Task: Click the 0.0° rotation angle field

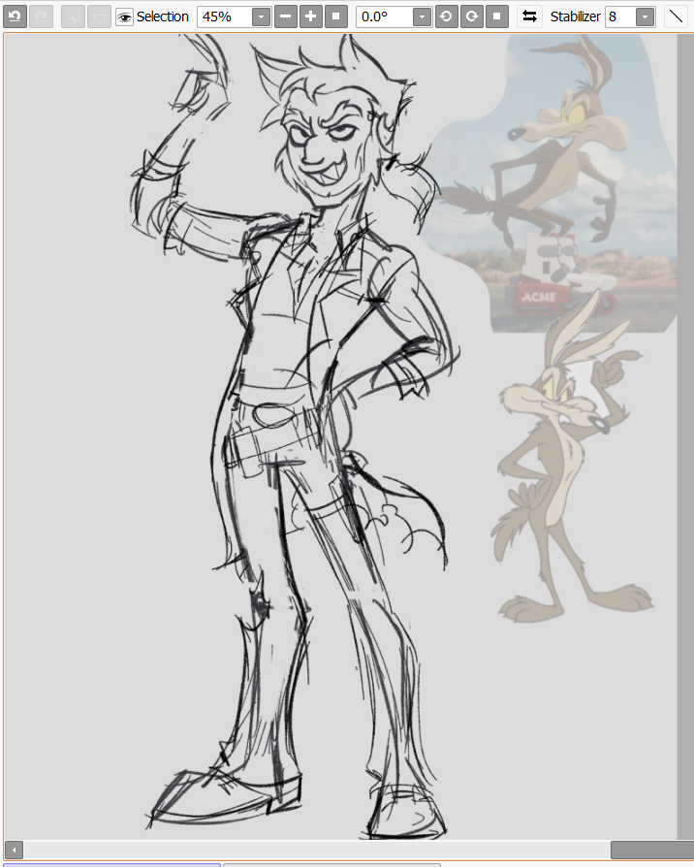Action: 385,16
